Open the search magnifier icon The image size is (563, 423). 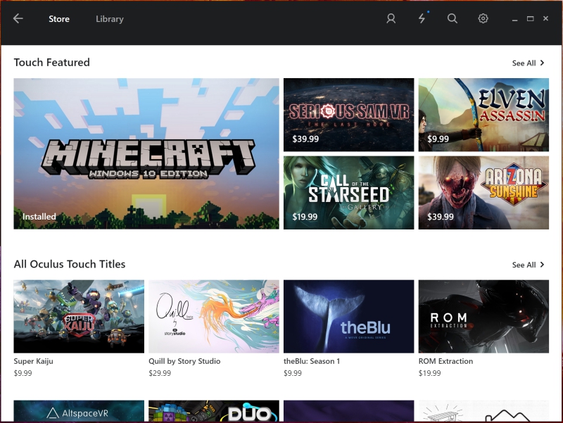[453, 19]
